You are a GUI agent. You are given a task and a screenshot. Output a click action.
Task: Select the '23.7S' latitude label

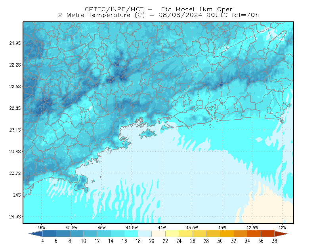(x=15, y=173)
